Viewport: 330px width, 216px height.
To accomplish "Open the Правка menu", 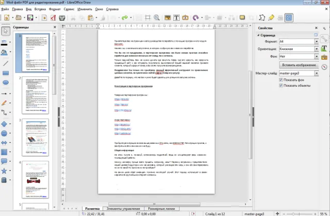I will pyautogui.click(x=17, y=9).
